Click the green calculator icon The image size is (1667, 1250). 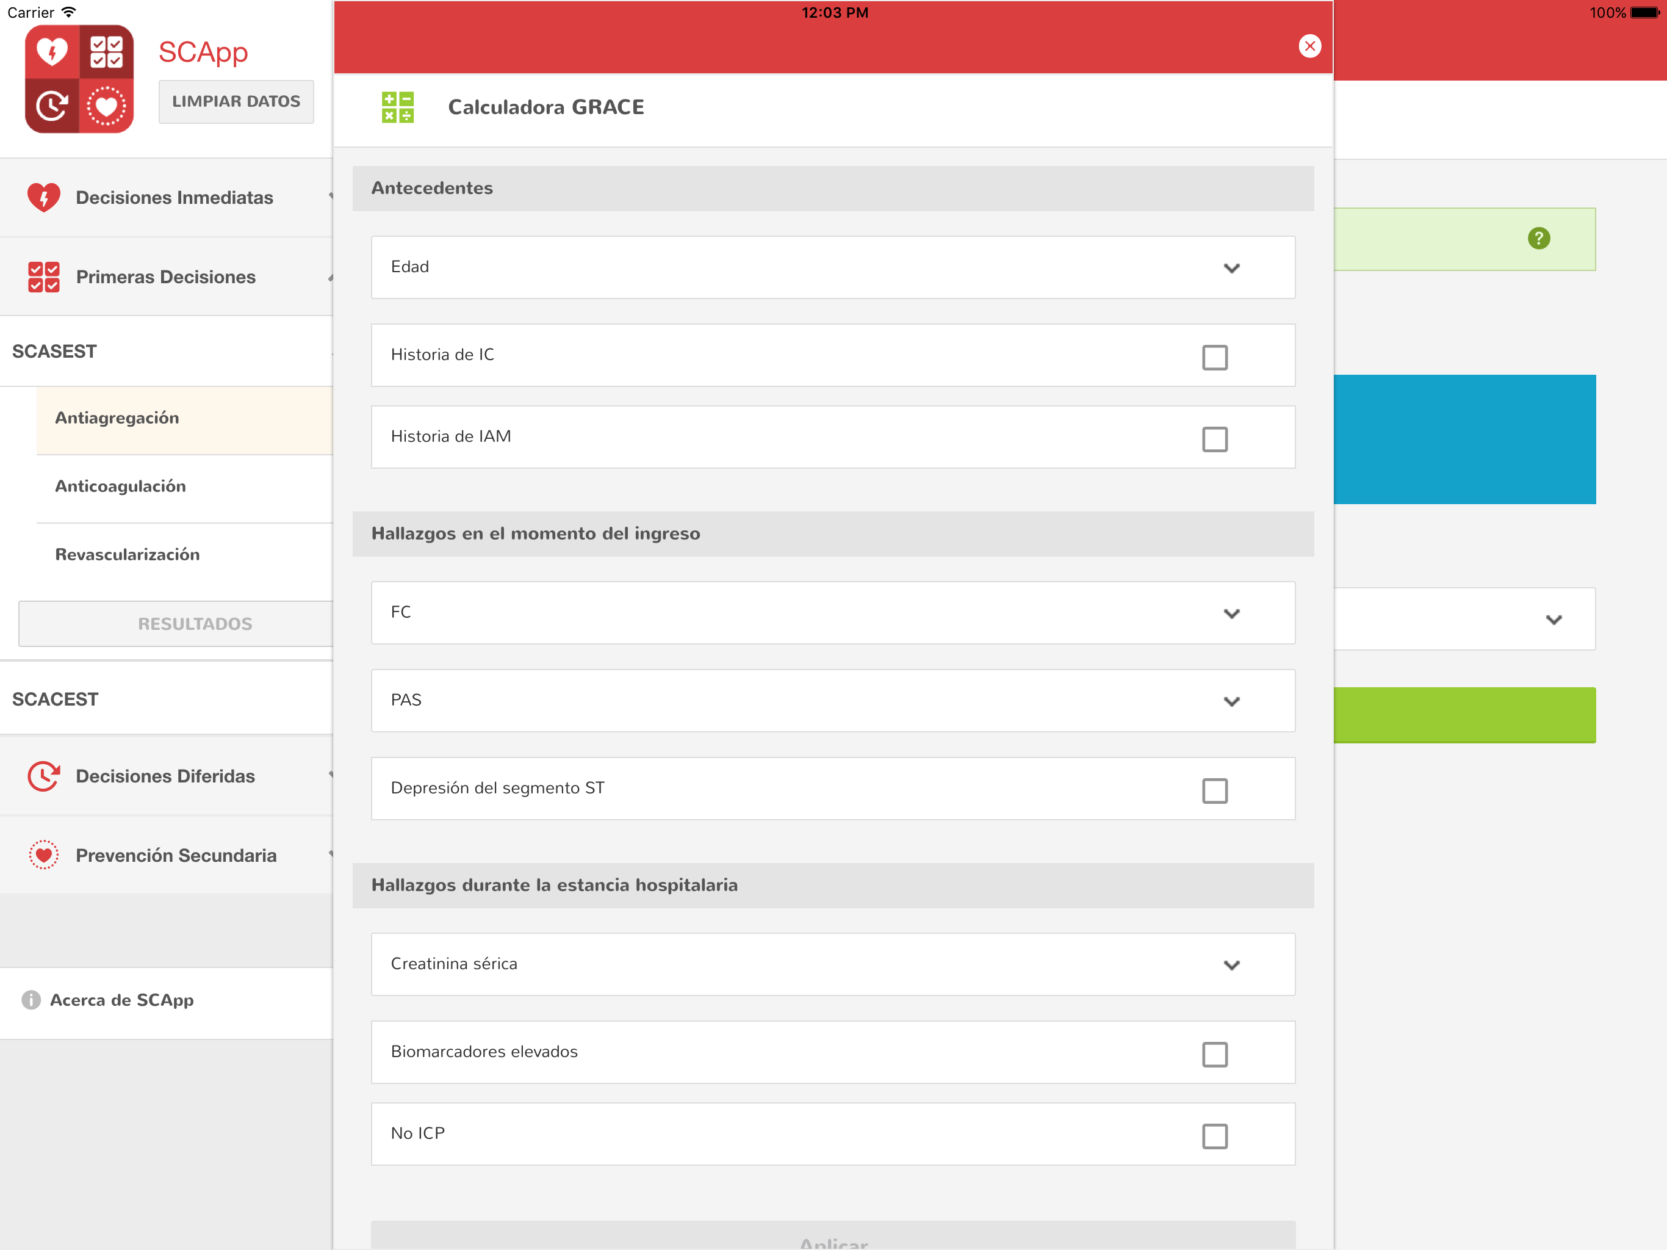click(x=397, y=107)
